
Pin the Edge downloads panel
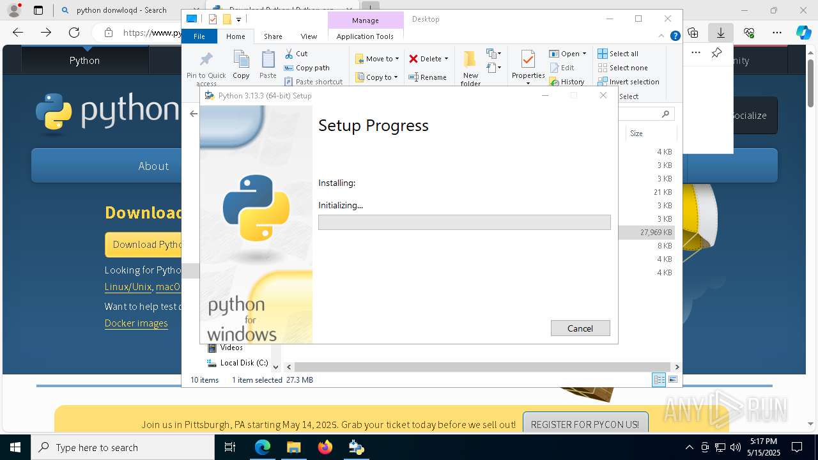[716, 53]
